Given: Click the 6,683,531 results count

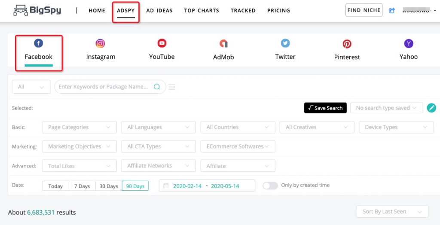Looking at the screenshot, I should coord(41,213).
